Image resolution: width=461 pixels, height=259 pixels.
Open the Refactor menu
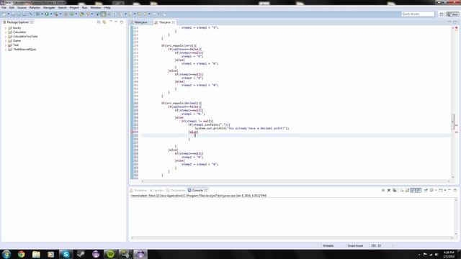tap(35, 8)
